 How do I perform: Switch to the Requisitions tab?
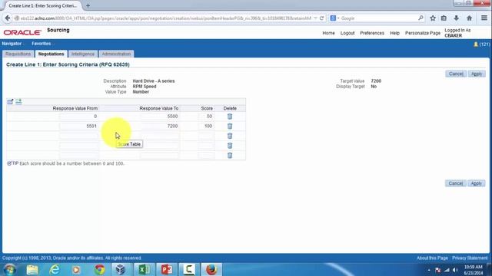coord(18,54)
